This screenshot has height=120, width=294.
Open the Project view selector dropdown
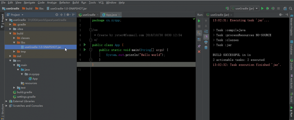[23, 15]
